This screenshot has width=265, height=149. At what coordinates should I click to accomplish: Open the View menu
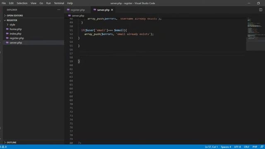coord(34,3)
